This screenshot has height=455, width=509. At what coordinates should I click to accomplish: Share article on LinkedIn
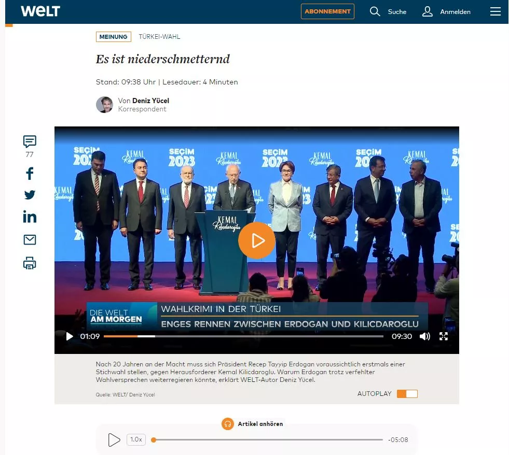click(30, 217)
